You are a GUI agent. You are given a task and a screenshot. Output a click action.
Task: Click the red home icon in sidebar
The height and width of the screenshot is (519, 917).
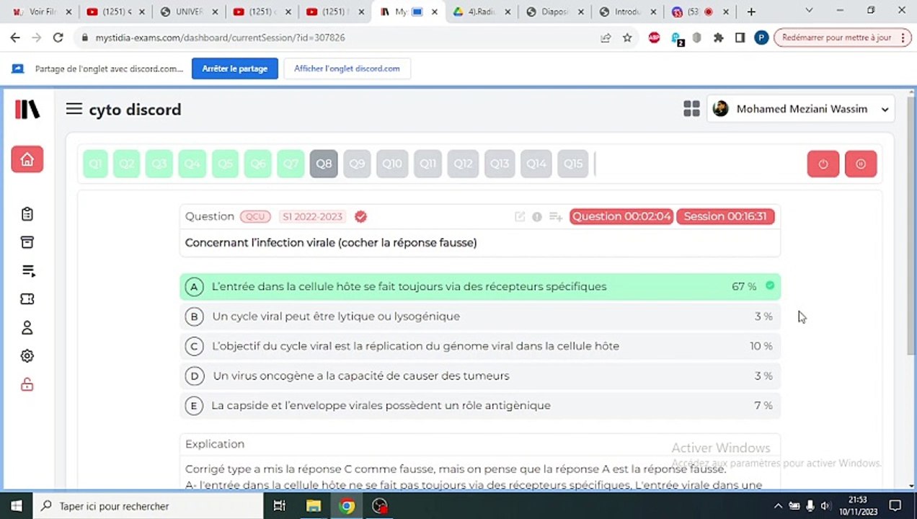click(27, 159)
